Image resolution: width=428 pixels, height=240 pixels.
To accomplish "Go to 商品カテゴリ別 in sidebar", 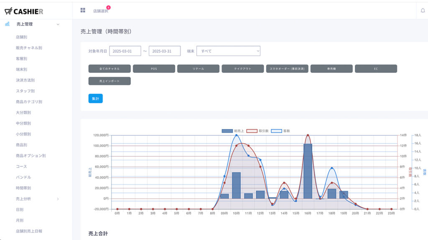I will (29, 102).
